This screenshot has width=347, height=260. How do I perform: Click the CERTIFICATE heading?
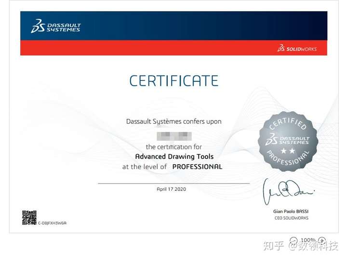[173, 81]
